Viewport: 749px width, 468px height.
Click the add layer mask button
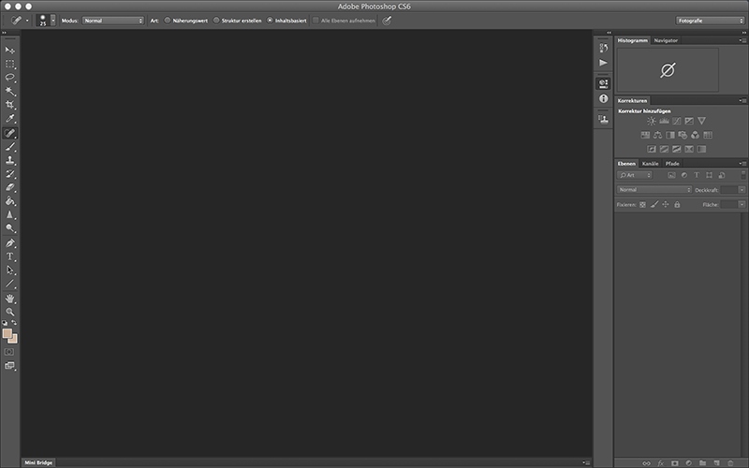[x=674, y=463]
